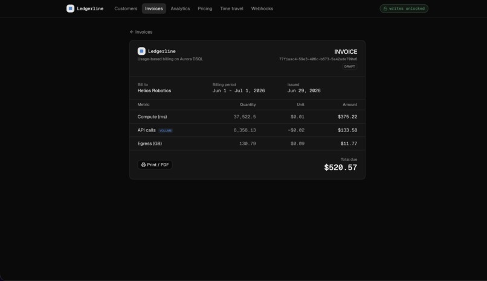Click the Ledgerline logo icon on the invoice card
The height and width of the screenshot is (281, 487).
point(141,51)
